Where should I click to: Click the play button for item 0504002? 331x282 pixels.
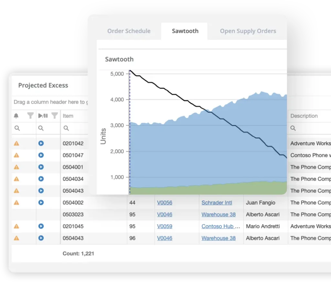point(41,203)
